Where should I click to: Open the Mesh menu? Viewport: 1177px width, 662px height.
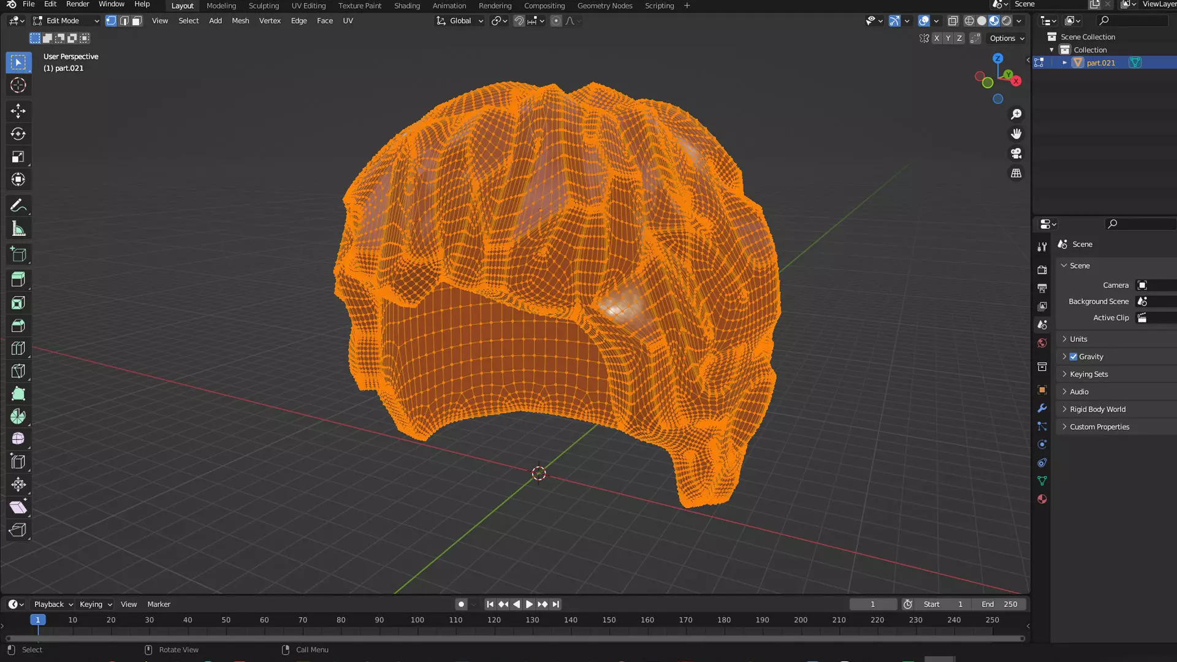tap(240, 21)
